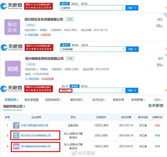Image resolution: width=167 pixels, height=157 pixels.
Task: Open trademark link 如清丽琅
Action: point(45,35)
